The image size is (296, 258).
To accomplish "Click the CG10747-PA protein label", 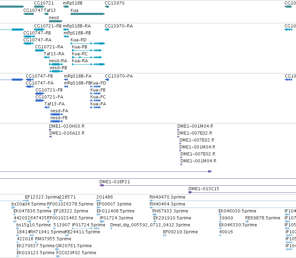I will 40,83.
